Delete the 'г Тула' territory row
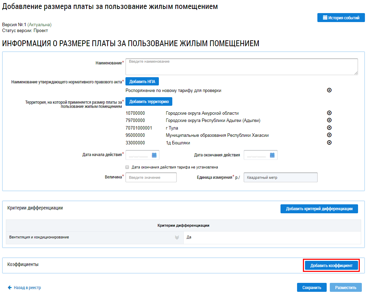Viewport: 367px width, 297px height. tap(329, 128)
